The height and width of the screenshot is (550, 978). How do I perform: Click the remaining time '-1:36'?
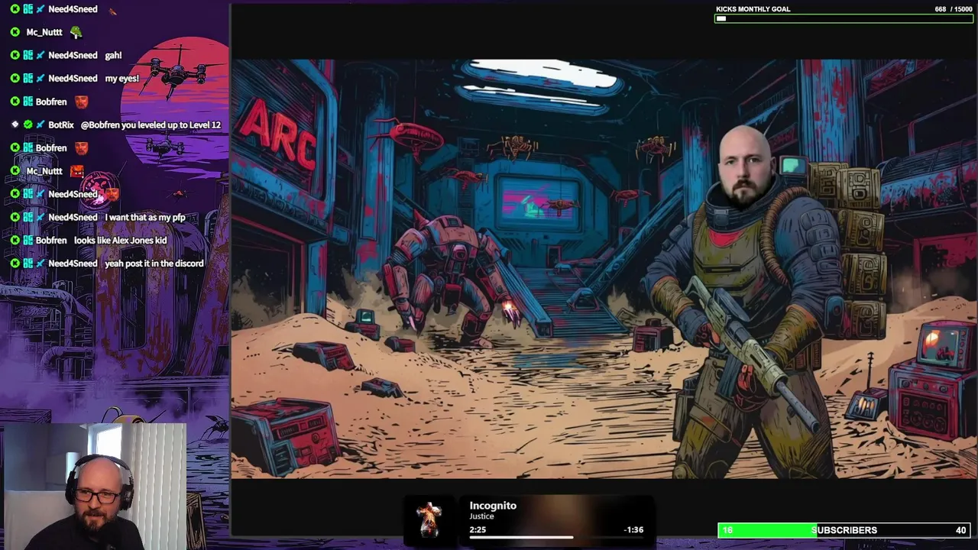(x=633, y=529)
